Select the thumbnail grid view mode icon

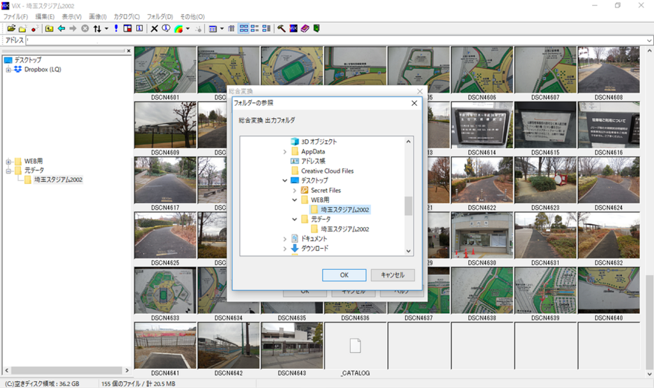[x=244, y=28]
